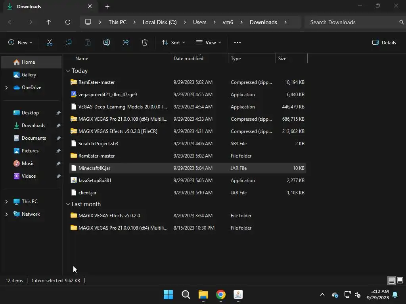
Task: Click the Users breadcrumb
Action: [200, 22]
